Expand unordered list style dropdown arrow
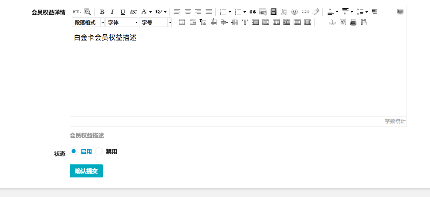 click(244, 12)
